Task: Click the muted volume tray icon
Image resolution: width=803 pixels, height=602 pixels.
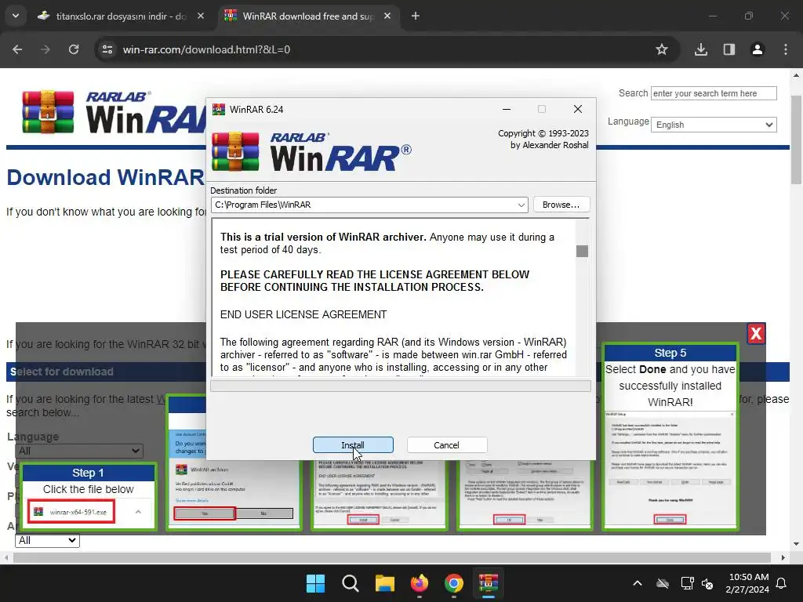Action: point(707,583)
